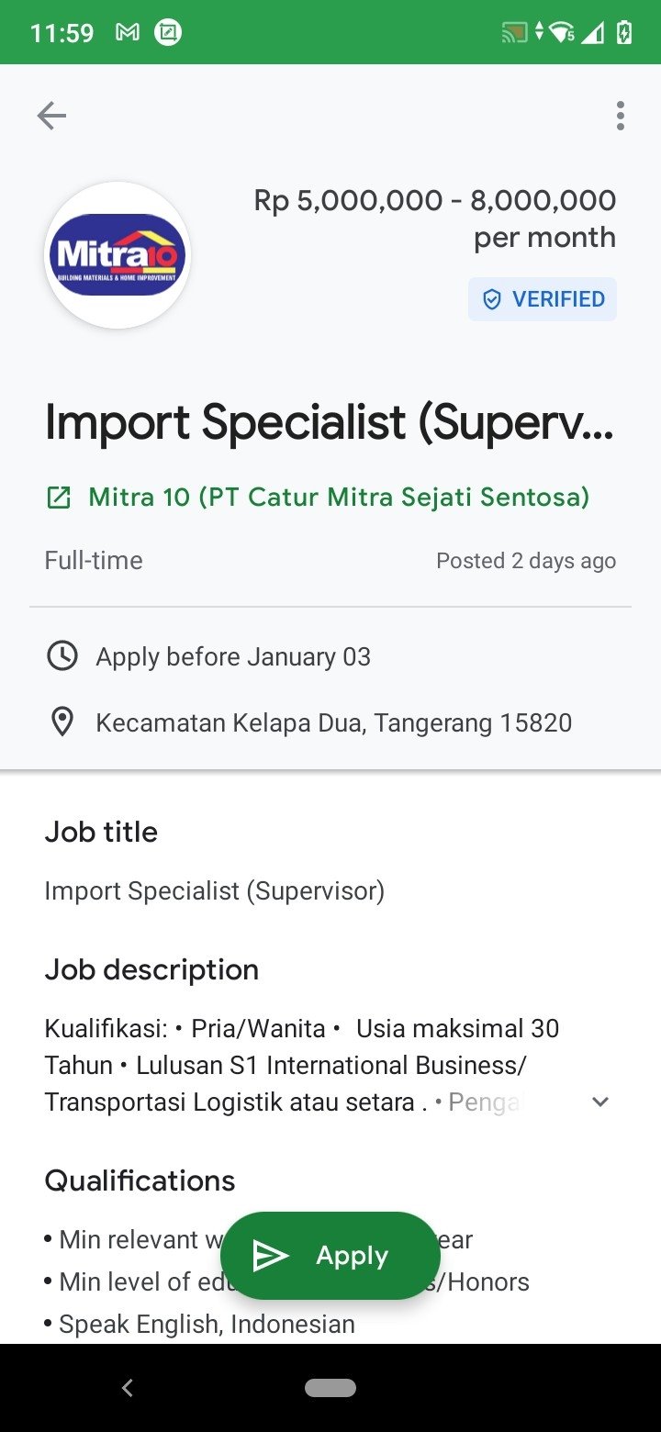Tap the location pin icon
This screenshot has width=661, height=1432.
pos(62,722)
